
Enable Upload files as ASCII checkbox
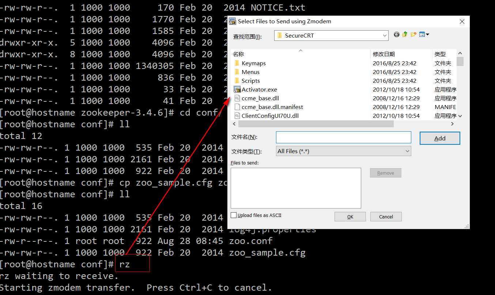pos(234,215)
